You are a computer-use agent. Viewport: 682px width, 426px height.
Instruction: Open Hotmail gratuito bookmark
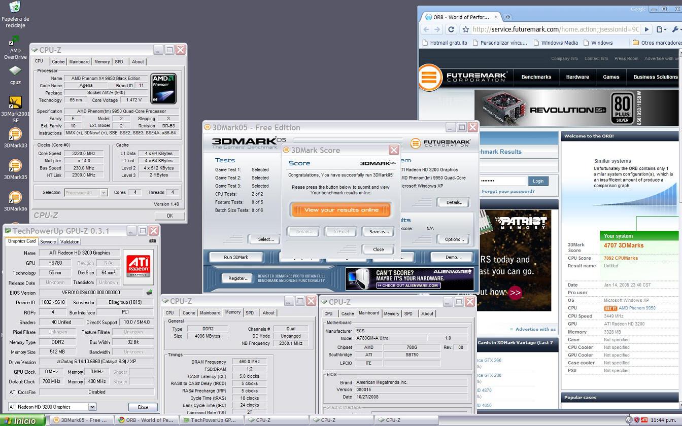(445, 43)
